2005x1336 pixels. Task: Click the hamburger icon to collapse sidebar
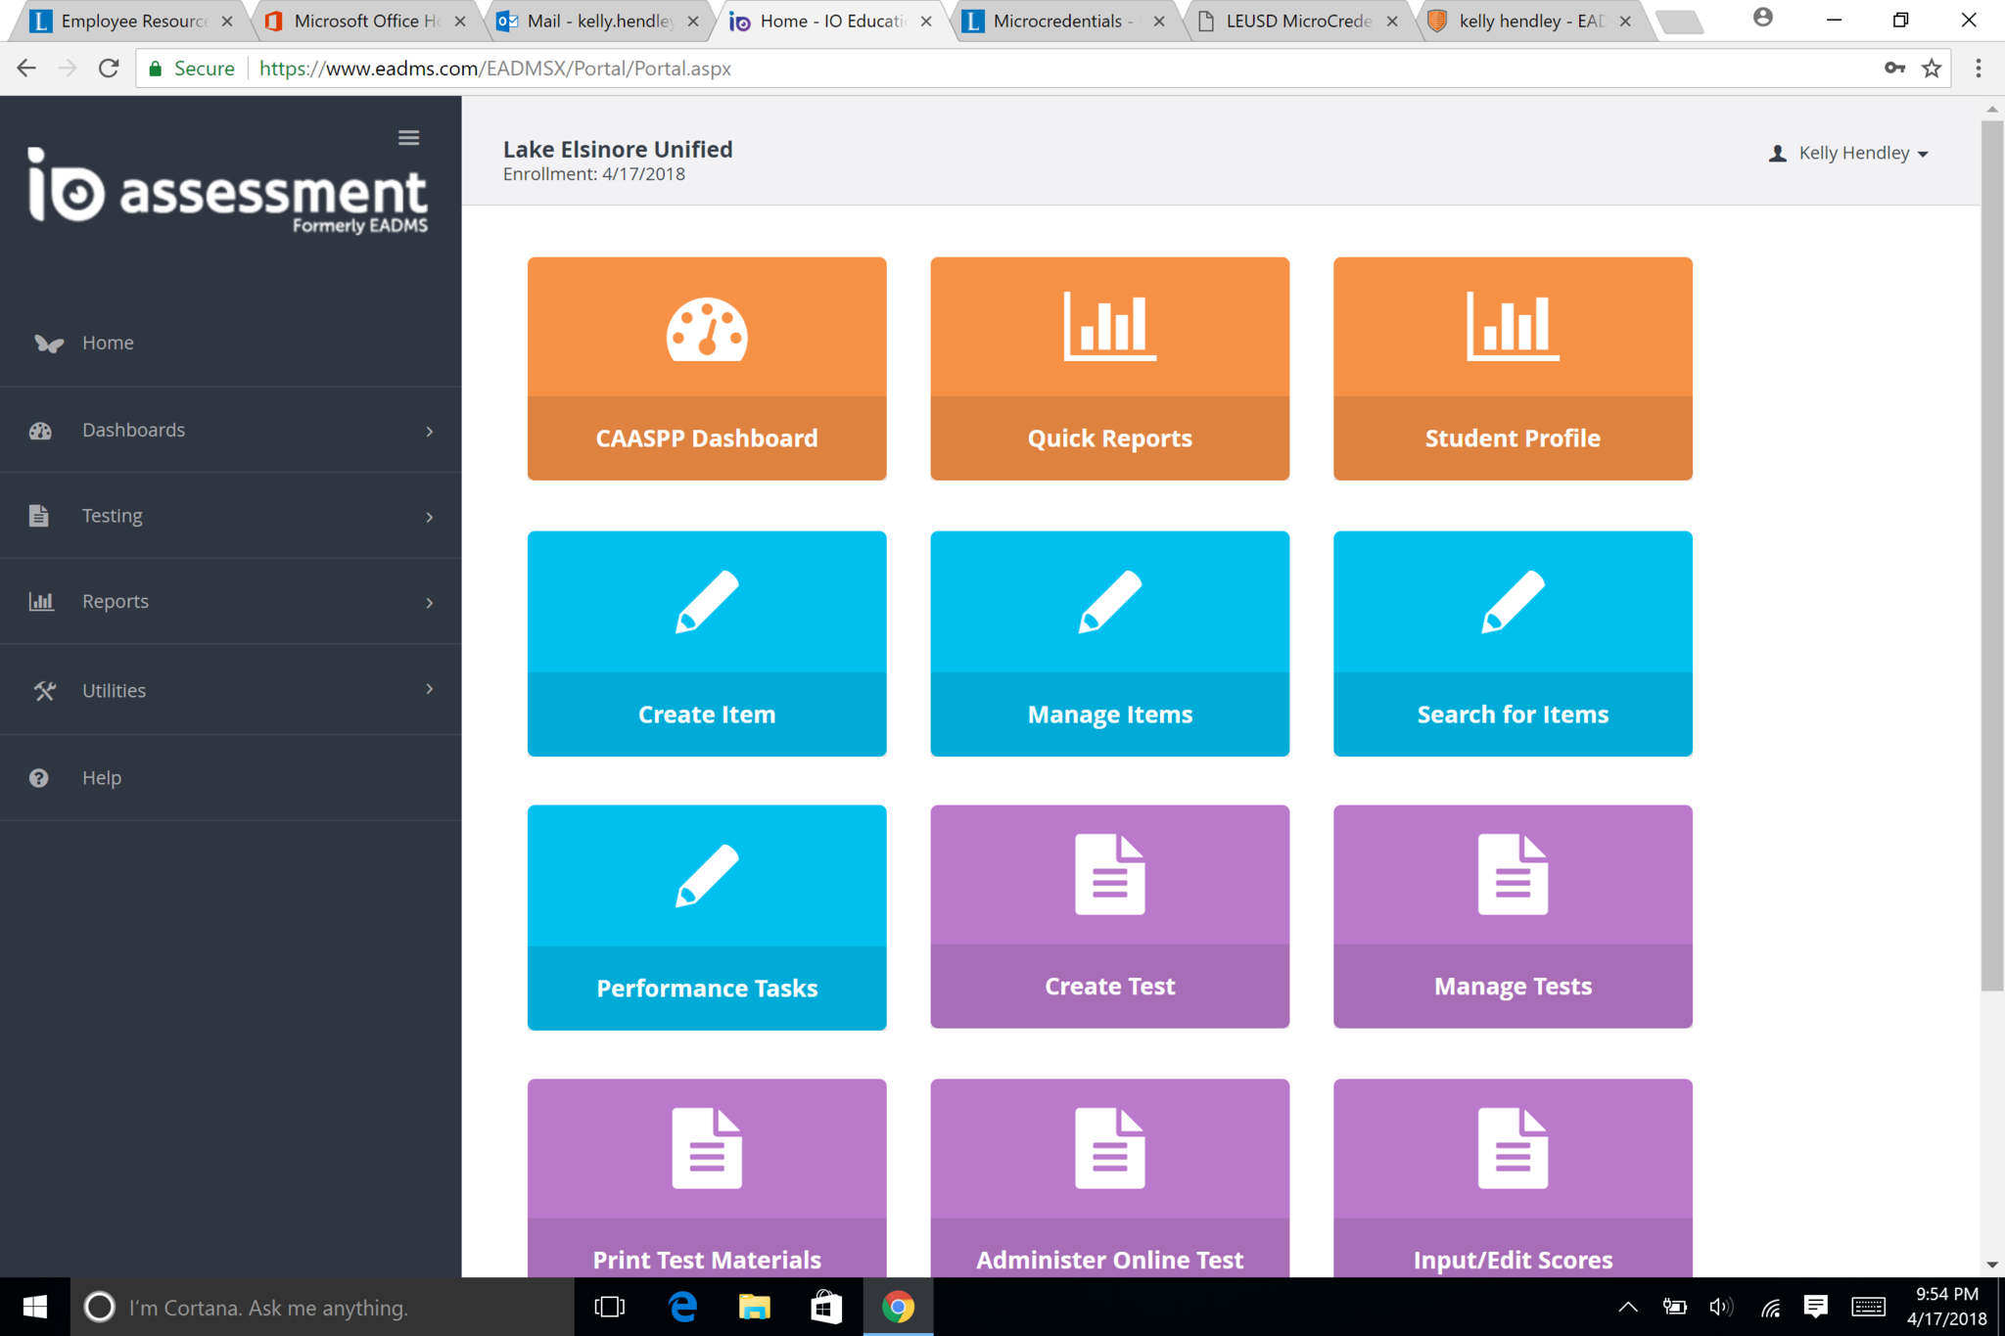[408, 138]
